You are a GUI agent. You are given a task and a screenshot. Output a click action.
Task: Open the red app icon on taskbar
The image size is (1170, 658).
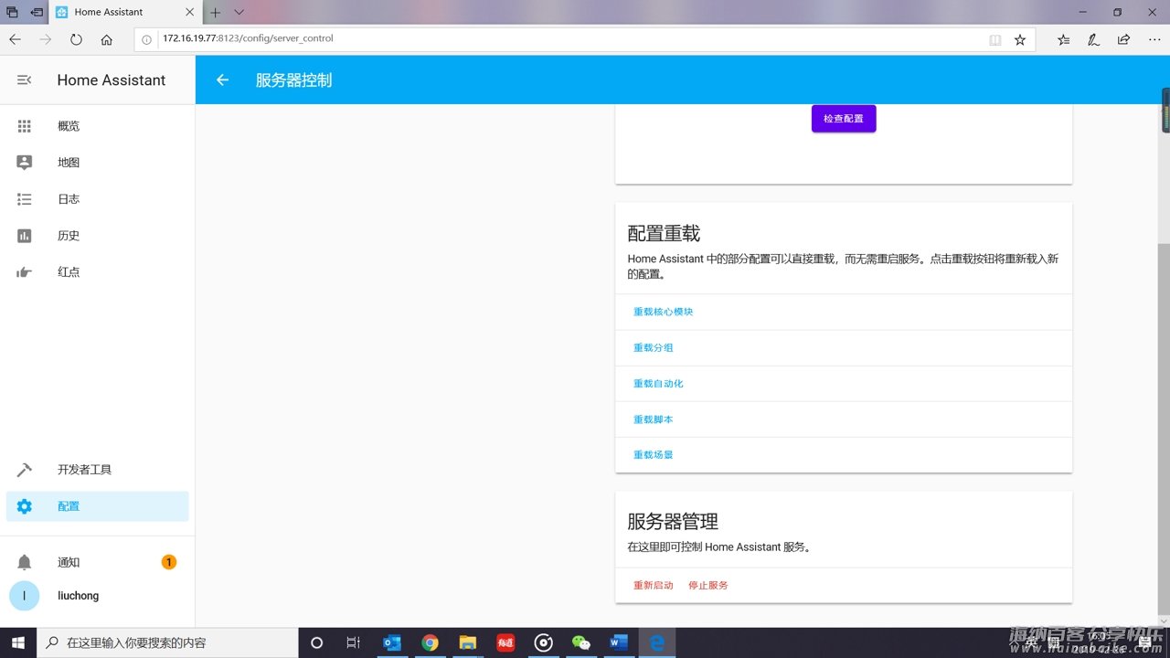[505, 642]
